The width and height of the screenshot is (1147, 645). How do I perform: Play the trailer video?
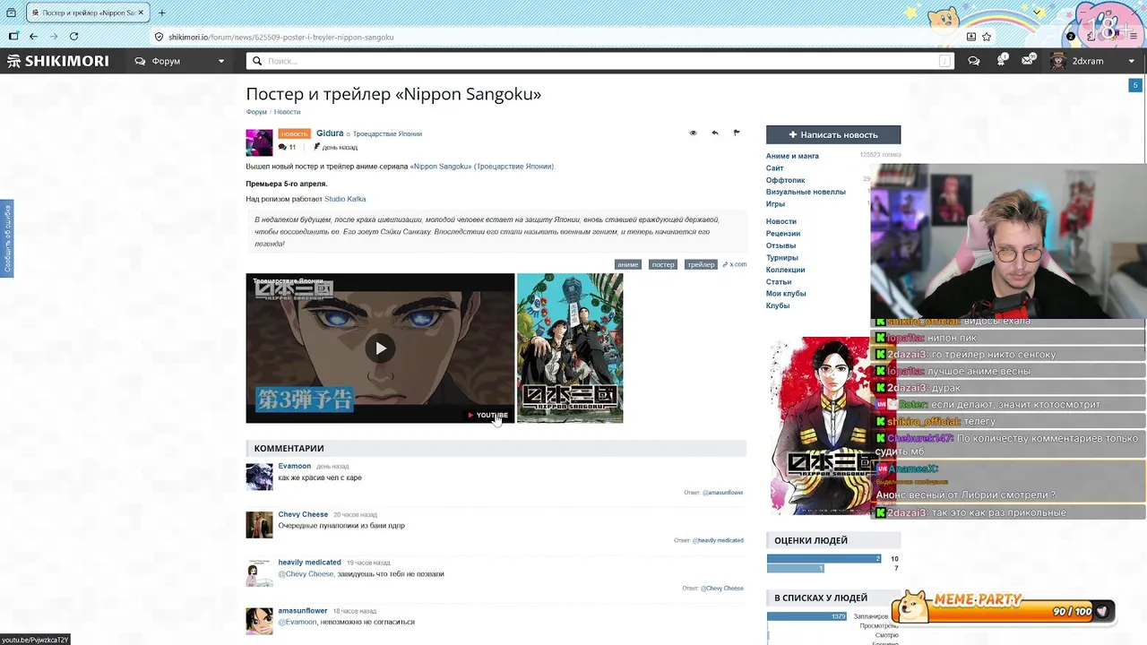pos(380,348)
